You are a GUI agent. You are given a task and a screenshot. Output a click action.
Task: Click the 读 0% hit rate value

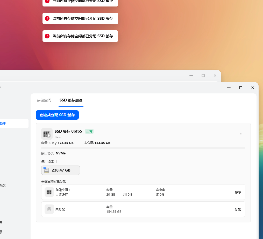160,194
